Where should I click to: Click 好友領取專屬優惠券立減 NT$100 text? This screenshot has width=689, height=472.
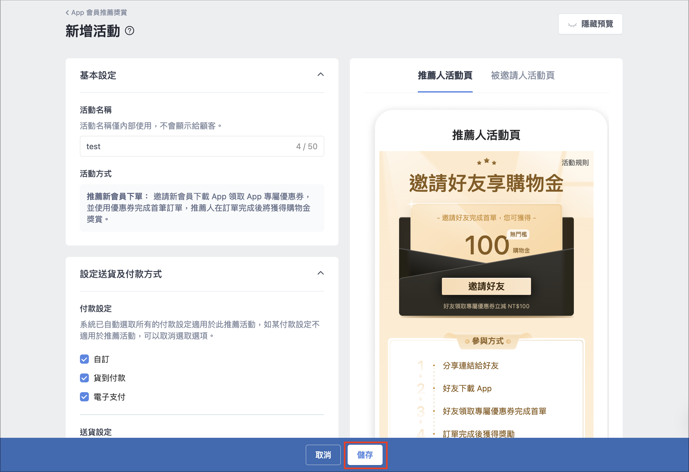(x=486, y=306)
